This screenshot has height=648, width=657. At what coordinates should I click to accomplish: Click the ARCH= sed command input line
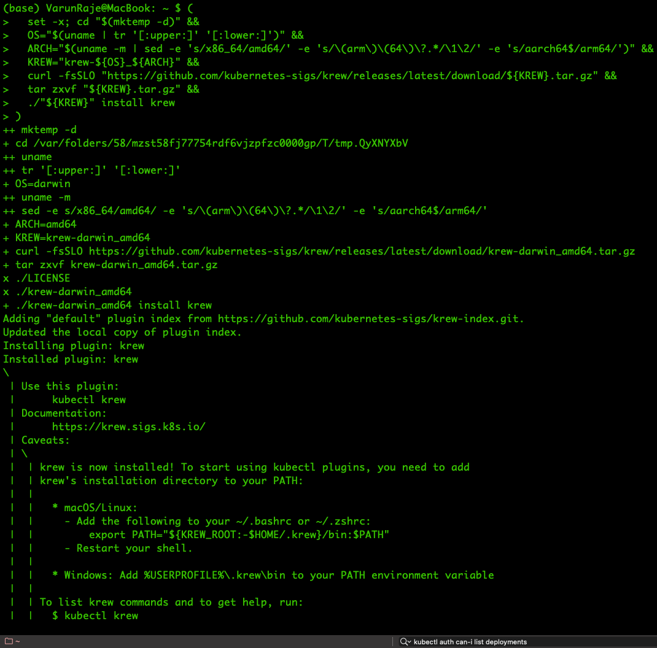coord(340,48)
